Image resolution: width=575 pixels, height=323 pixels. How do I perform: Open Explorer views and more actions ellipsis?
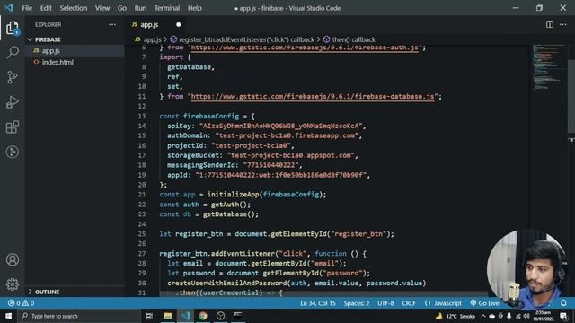tap(112, 24)
